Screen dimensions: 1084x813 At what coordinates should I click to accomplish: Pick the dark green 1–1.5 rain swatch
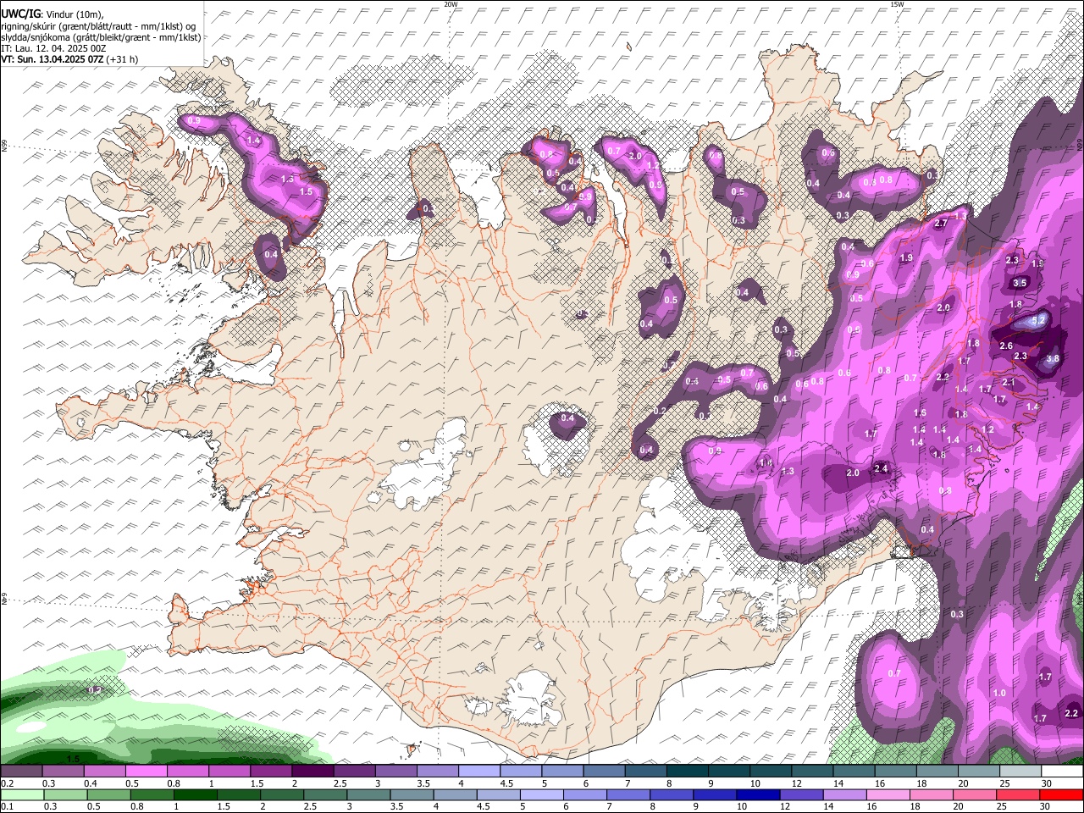click(x=195, y=794)
